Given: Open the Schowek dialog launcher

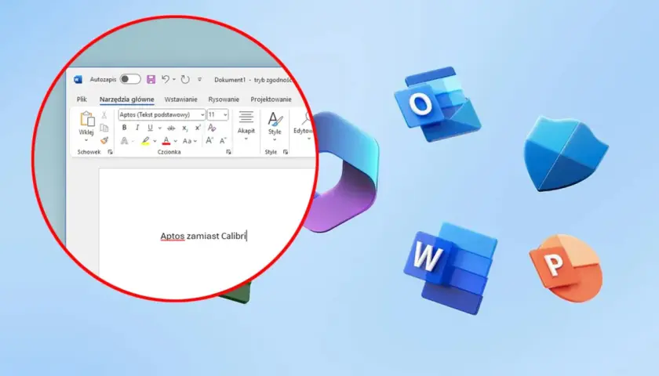Looking at the screenshot, I should pos(110,152).
